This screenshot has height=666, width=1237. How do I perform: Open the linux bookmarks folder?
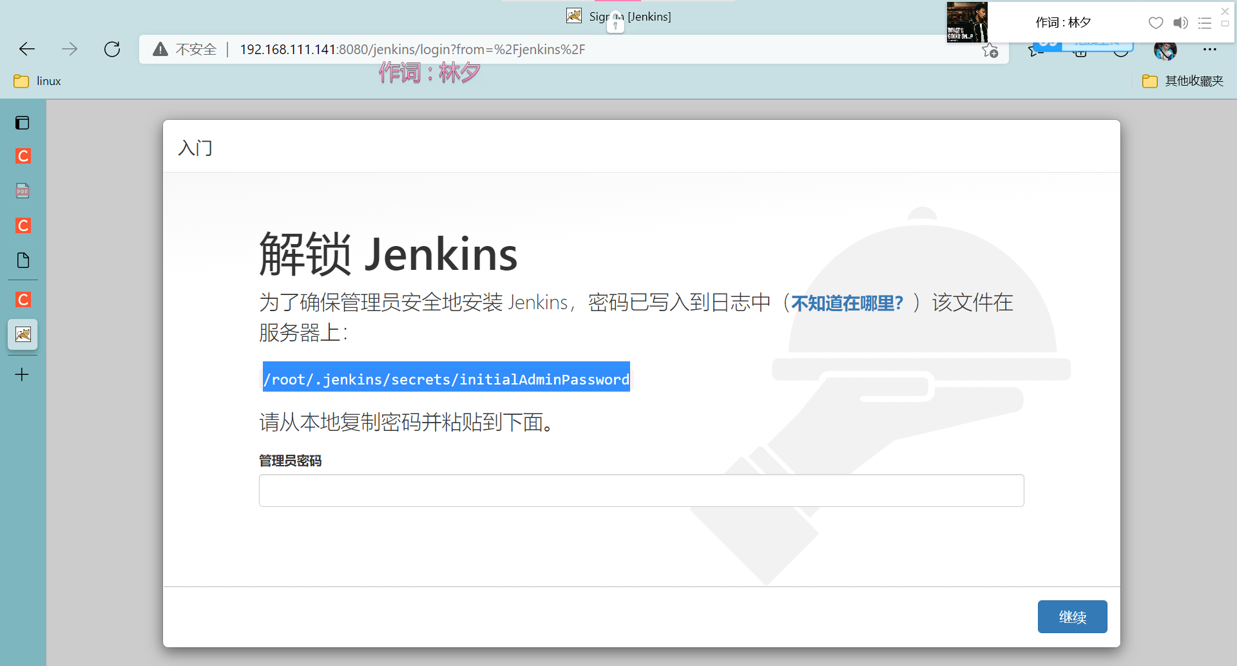(x=37, y=81)
